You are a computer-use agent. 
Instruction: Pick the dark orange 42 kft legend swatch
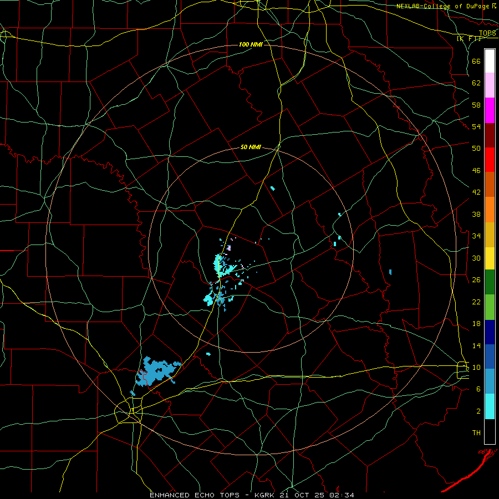click(490, 185)
